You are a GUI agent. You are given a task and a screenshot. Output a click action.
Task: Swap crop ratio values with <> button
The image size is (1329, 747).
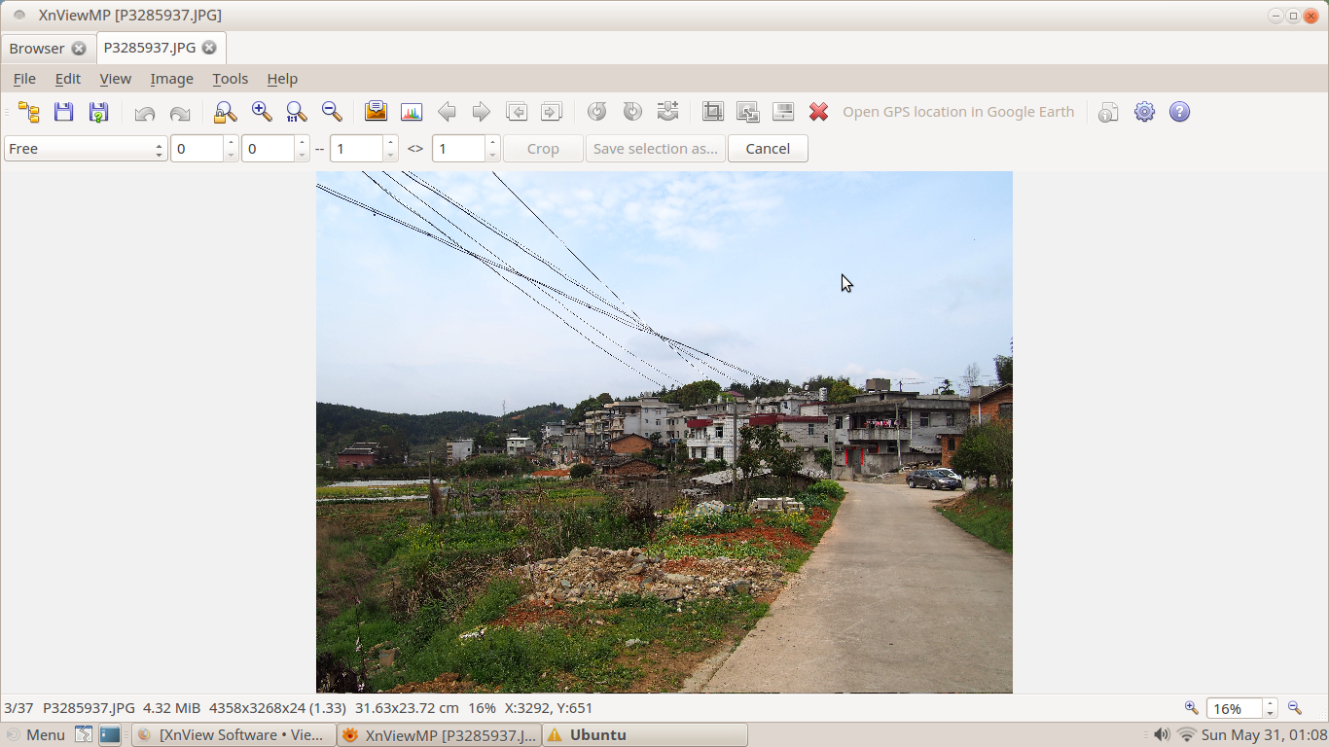tap(415, 149)
